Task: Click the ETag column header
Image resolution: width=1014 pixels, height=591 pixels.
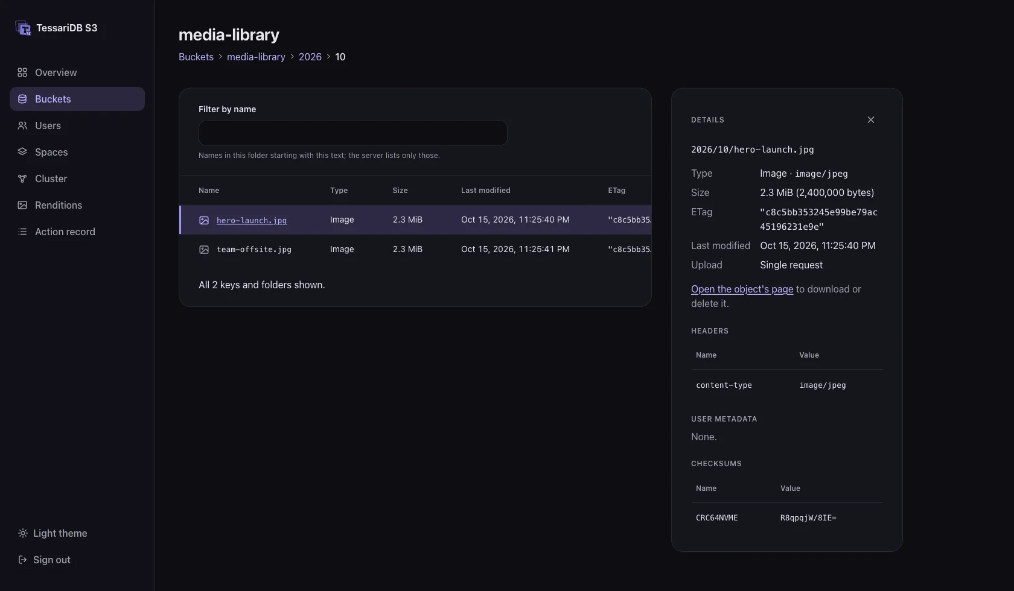Action: pos(617,191)
